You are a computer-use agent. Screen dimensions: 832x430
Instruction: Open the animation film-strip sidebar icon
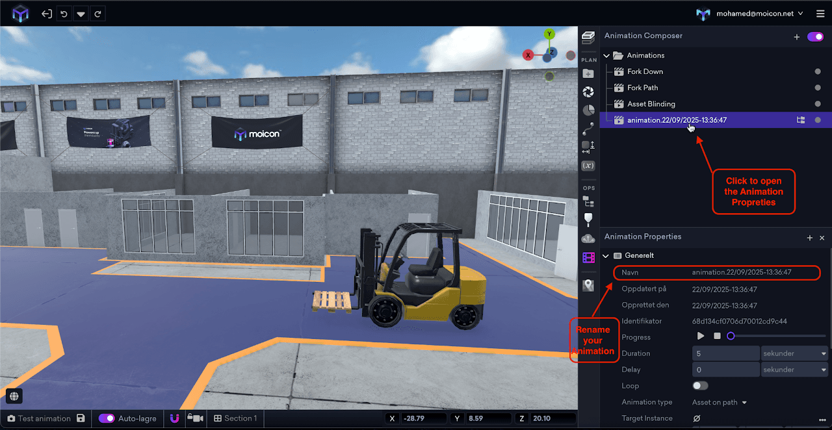point(588,258)
